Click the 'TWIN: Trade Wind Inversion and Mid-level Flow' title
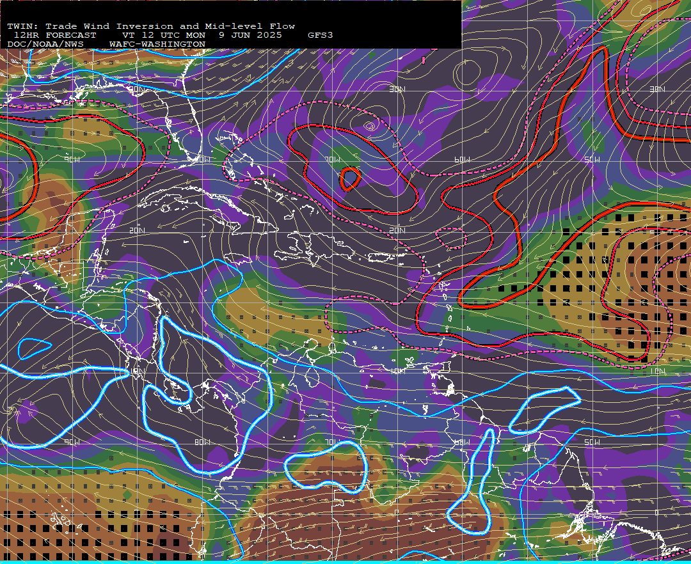This screenshot has height=564, width=691. click(x=151, y=26)
